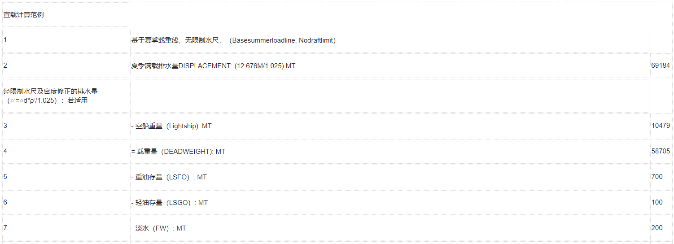
Task: Select row number 3 cell
Action: (66, 126)
